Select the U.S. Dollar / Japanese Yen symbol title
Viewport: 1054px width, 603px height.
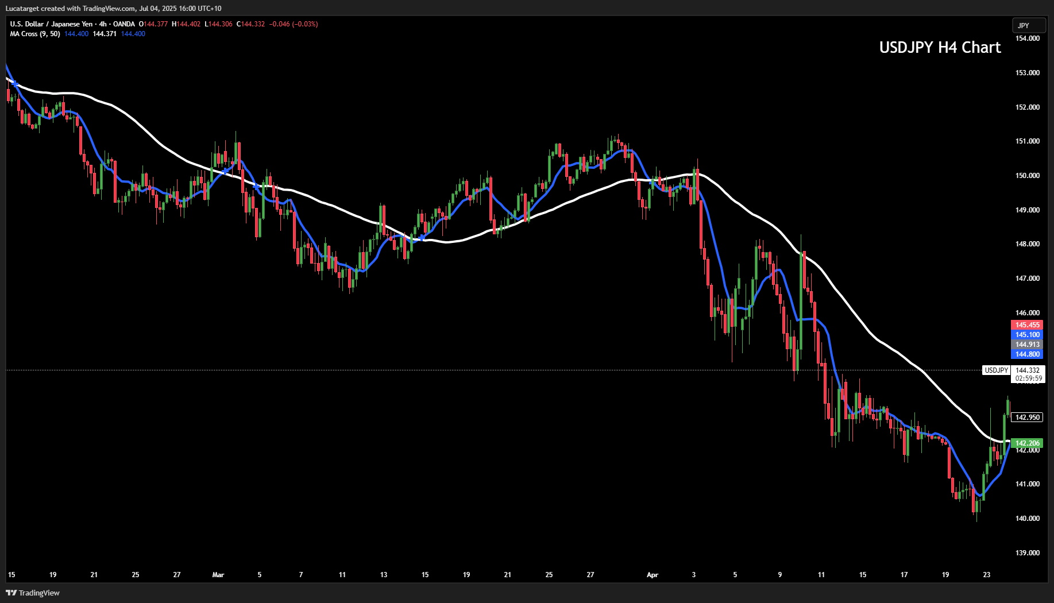click(51, 24)
